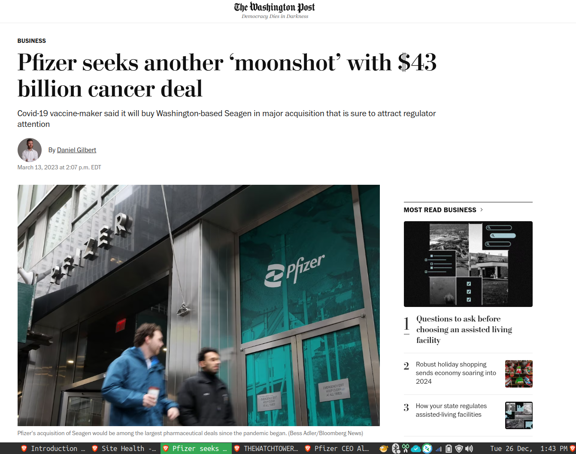
Task: Click the pufferfish tray icon
Action: [384, 448]
